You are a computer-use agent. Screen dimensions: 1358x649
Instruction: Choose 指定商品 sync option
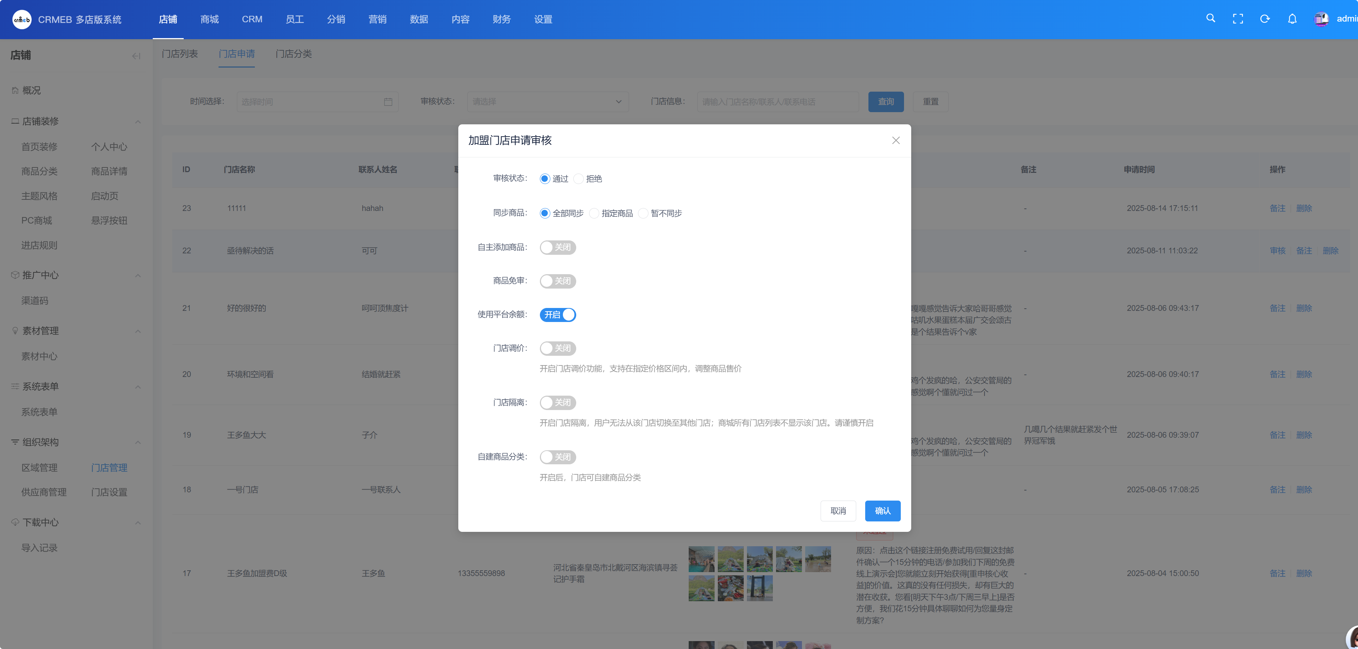pyautogui.click(x=594, y=213)
